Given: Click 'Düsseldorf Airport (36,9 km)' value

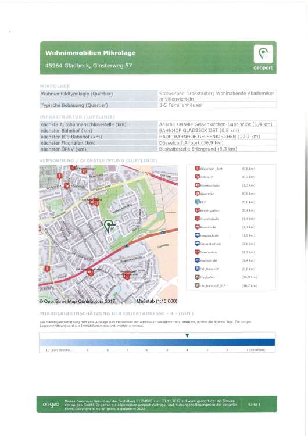Looking at the screenshot, I should click(x=191, y=142).
